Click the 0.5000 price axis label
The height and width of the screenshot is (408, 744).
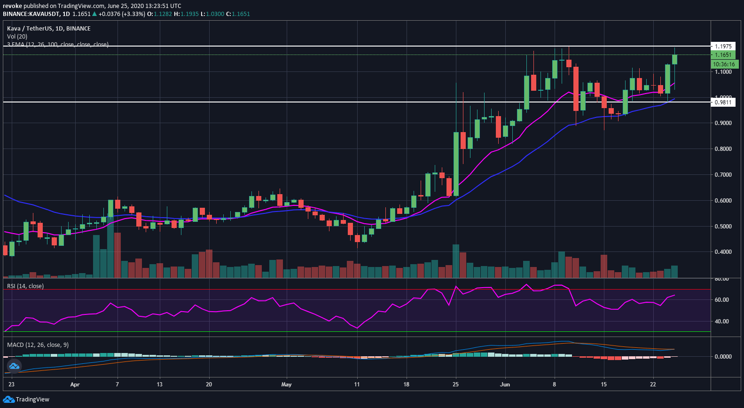click(x=723, y=227)
